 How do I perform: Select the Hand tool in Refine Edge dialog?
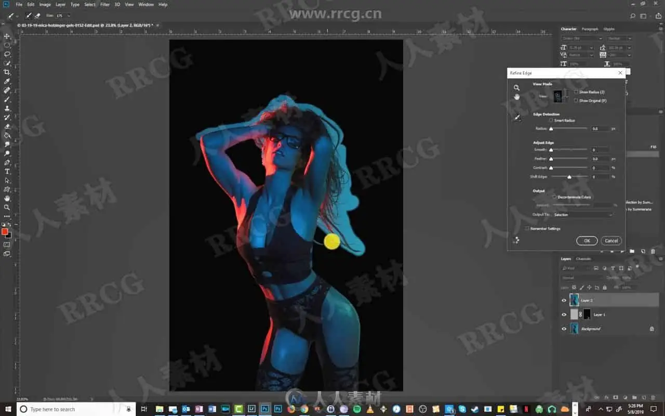pyautogui.click(x=516, y=97)
